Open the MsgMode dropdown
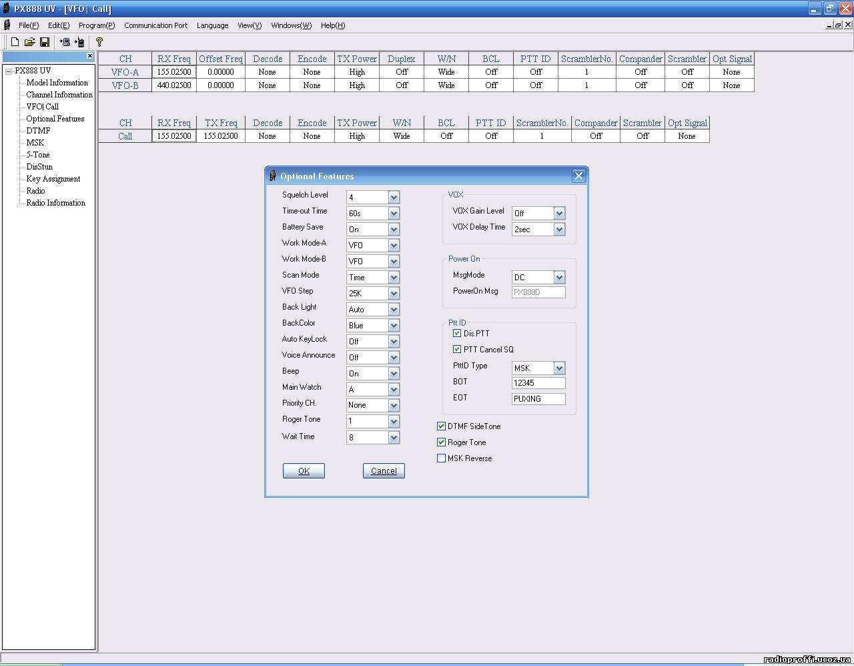Screen dimensions: 854x666 (559, 277)
